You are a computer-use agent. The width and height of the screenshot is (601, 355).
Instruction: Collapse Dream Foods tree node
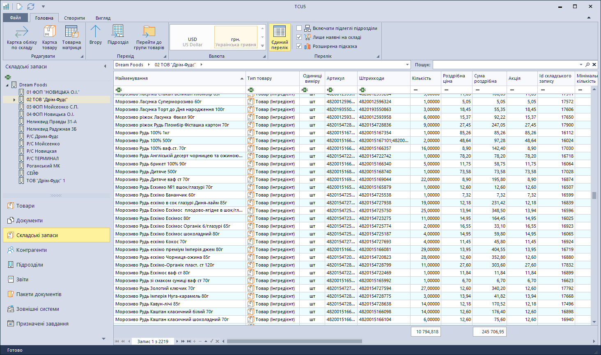point(7,85)
